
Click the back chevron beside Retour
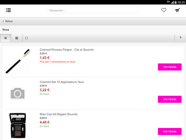[x=3, y=21]
